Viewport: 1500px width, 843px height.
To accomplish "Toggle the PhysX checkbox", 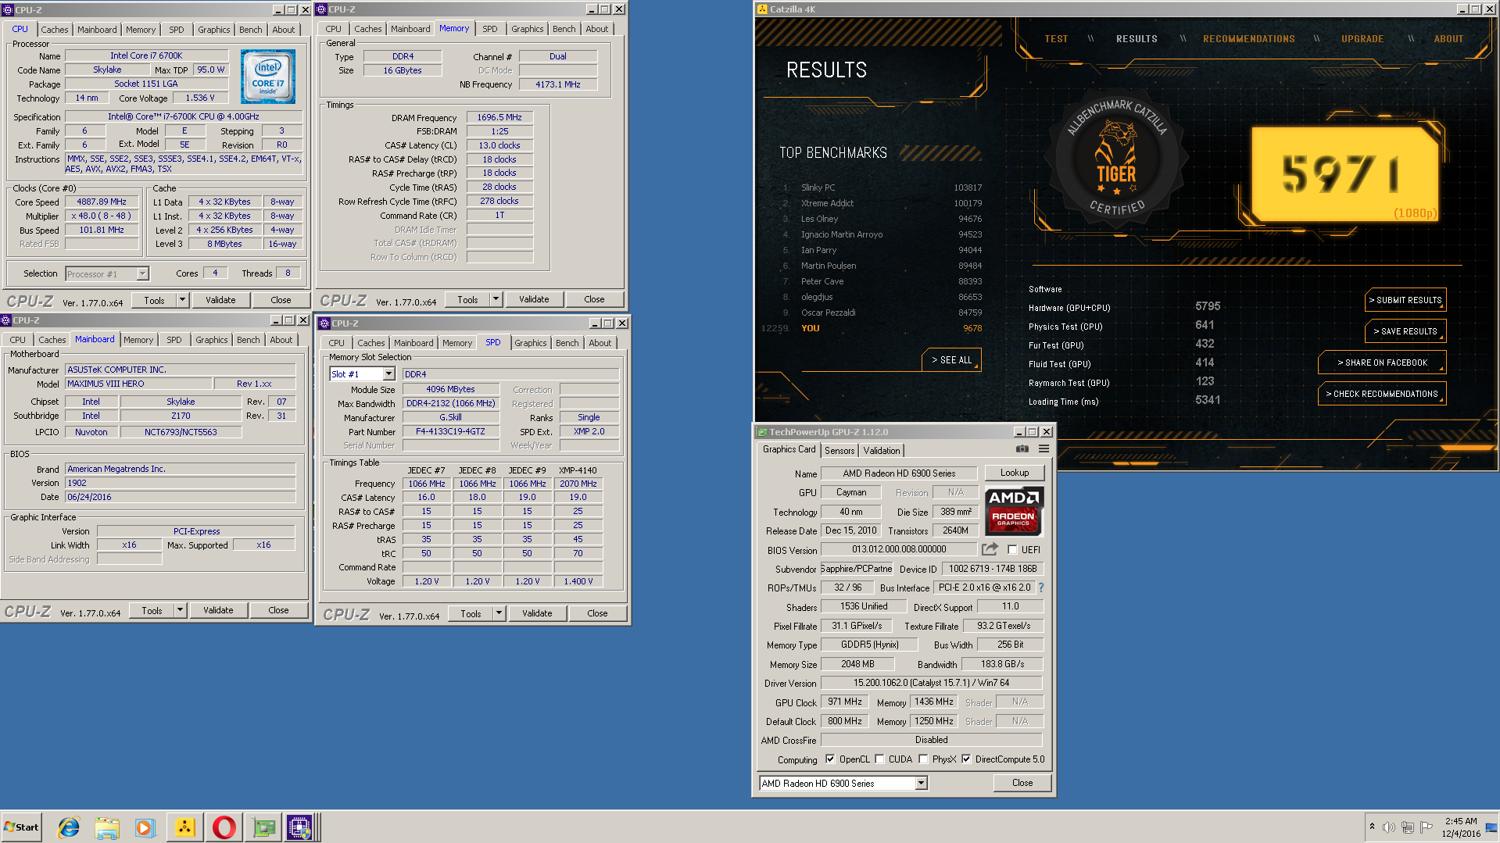I will 923,759.
